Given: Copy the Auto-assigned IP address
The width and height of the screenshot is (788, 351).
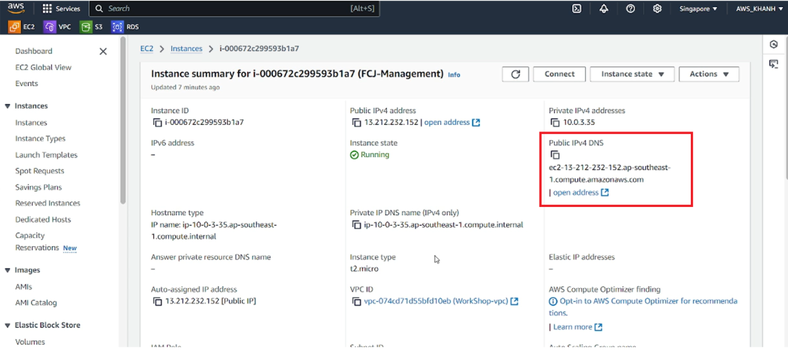Looking at the screenshot, I should tap(157, 301).
